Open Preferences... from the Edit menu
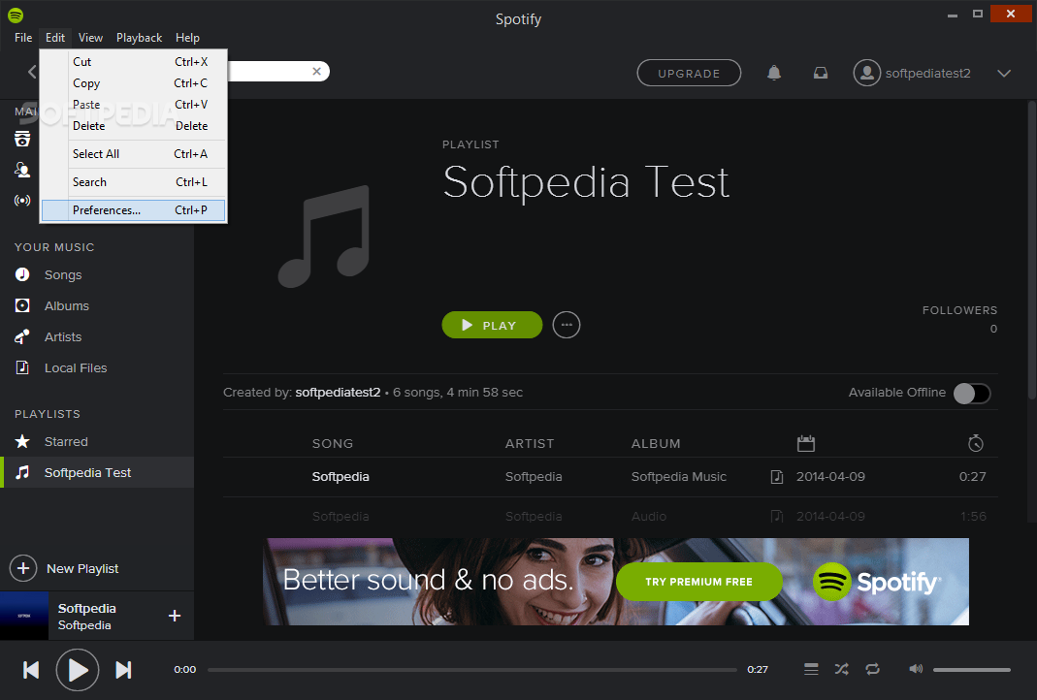The height and width of the screenshot is (700, 1037). point(134,210)
